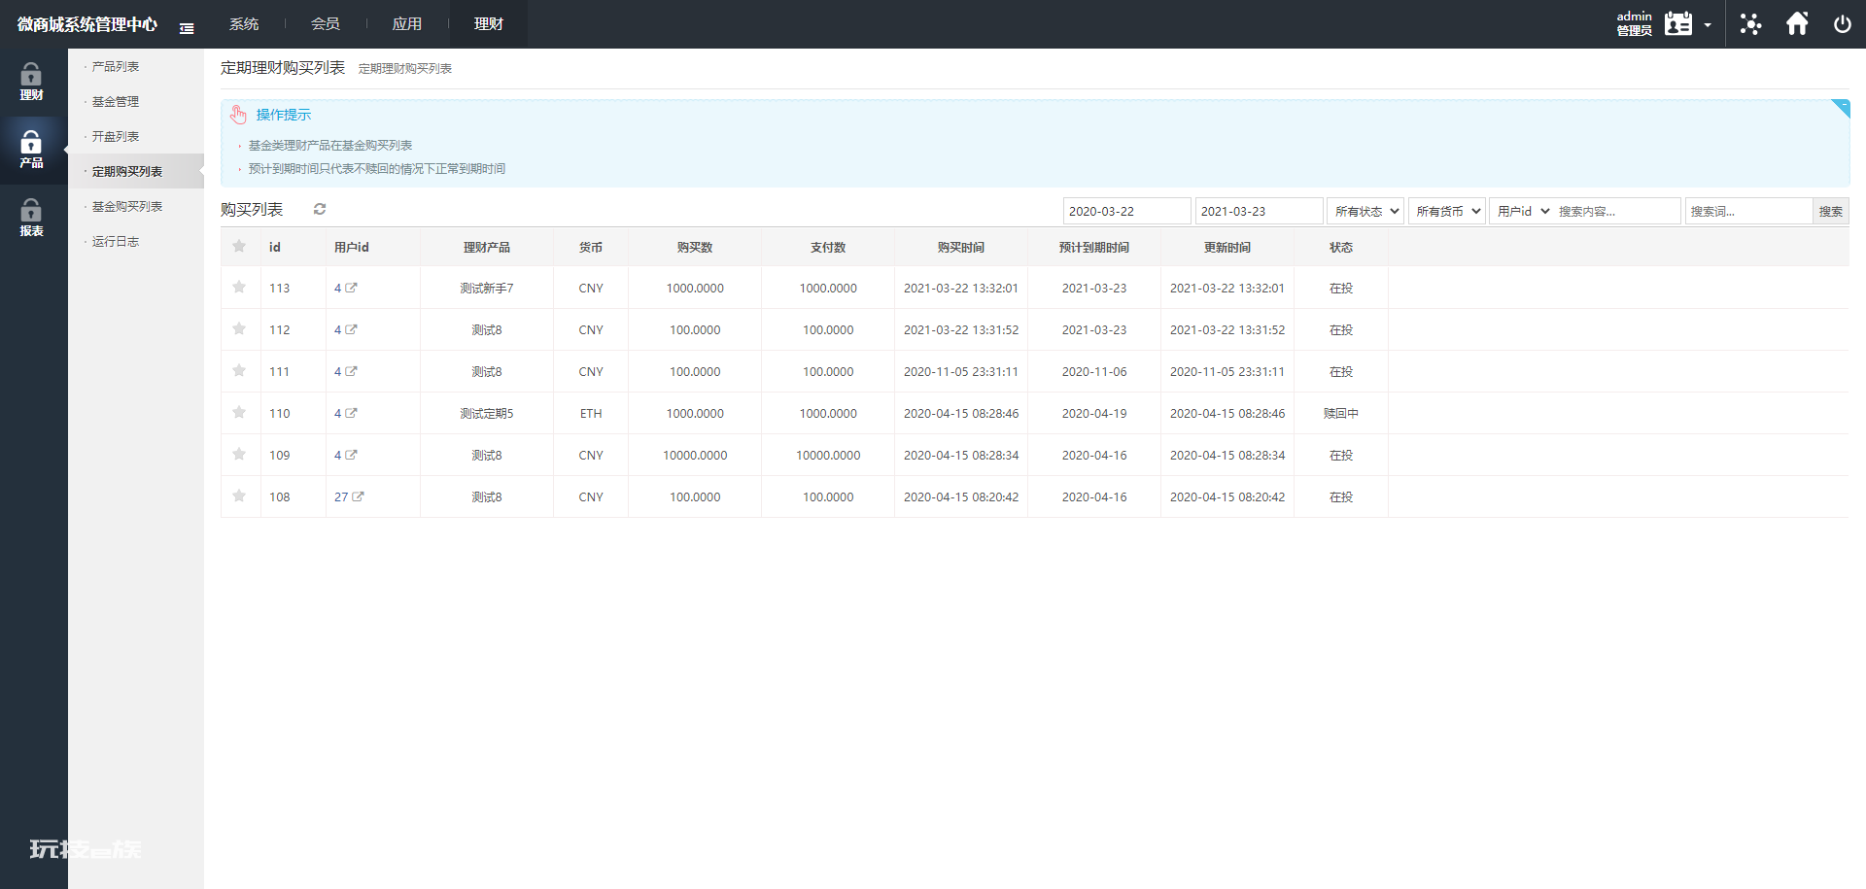
Task: Open 运行日志 in the side menu
Action: [116, 241]
